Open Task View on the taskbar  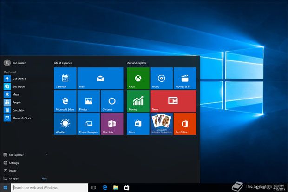(94, 188)
